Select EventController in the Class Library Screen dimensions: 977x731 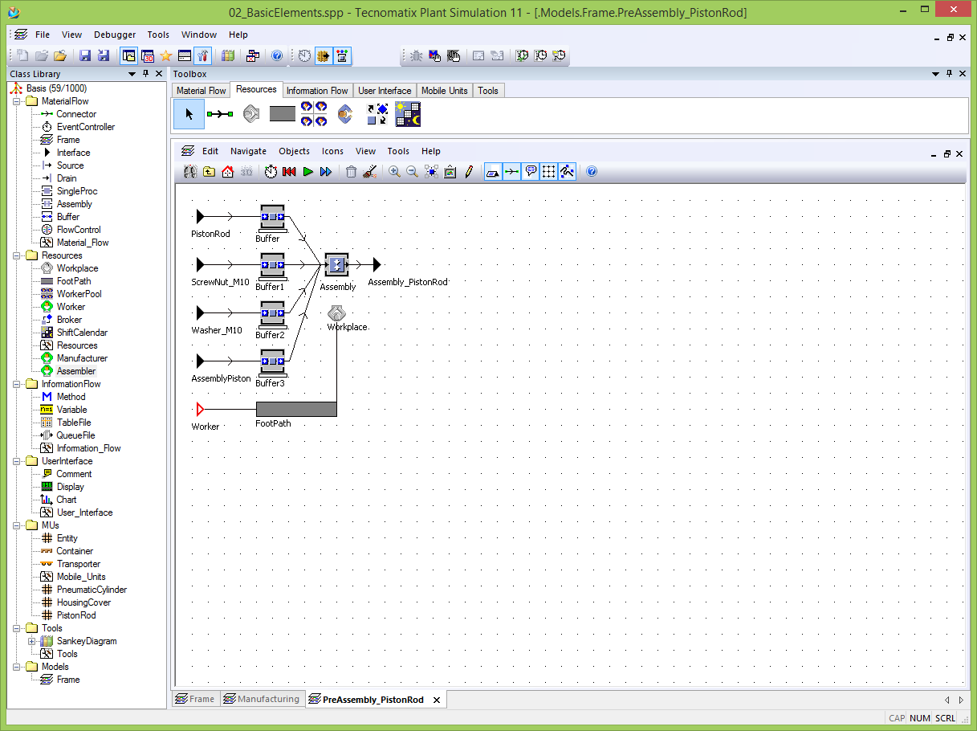pyautogui.click(x=85, y=127)
